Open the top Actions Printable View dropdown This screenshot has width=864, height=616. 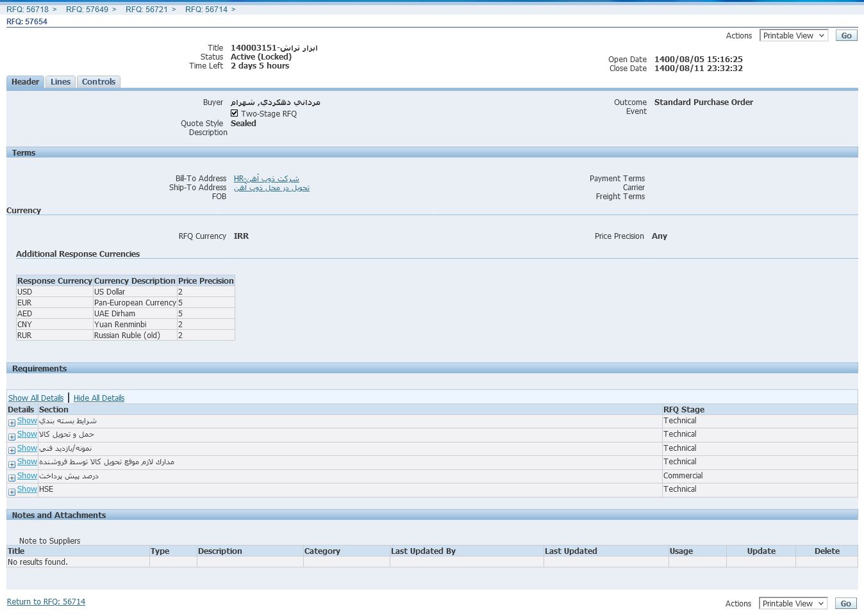(x=794, y=36)
